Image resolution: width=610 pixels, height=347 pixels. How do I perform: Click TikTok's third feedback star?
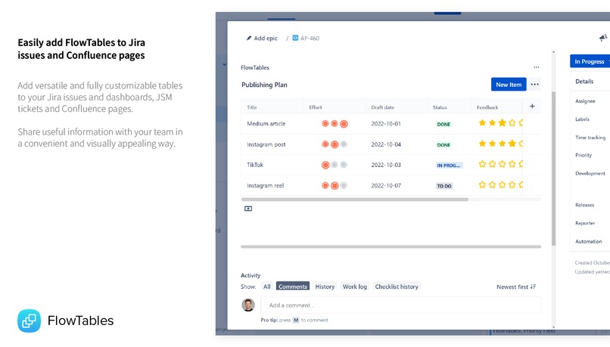tap(502, 164)
